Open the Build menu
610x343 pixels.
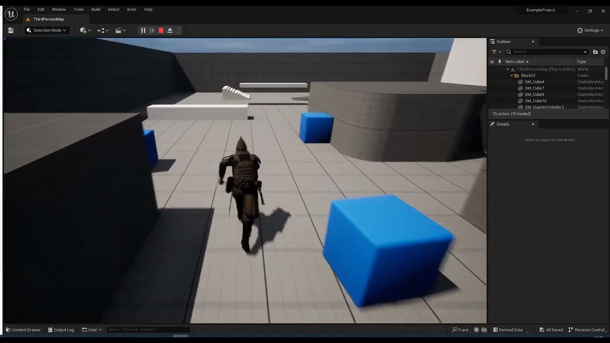coord(95,9)
